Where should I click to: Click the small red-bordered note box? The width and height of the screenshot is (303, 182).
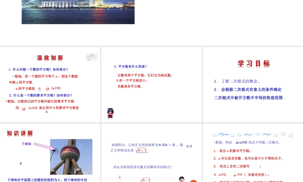click(92, 57)
